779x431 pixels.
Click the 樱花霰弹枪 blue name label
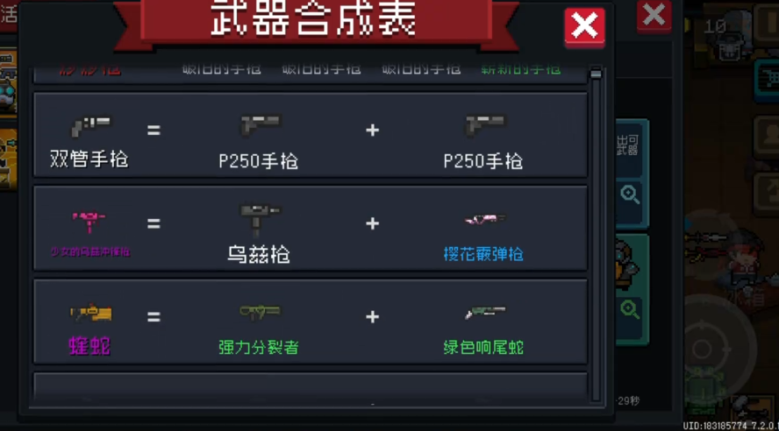pos(482,254)
